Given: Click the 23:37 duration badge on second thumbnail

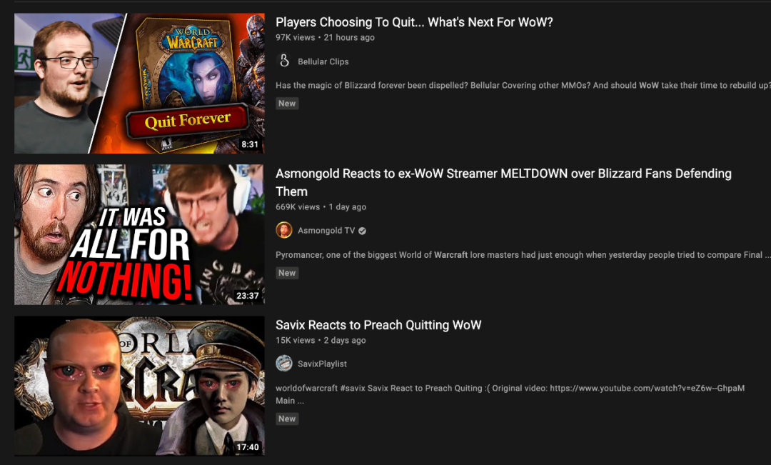Looking at the screenshot, I should tap(248, 296).
